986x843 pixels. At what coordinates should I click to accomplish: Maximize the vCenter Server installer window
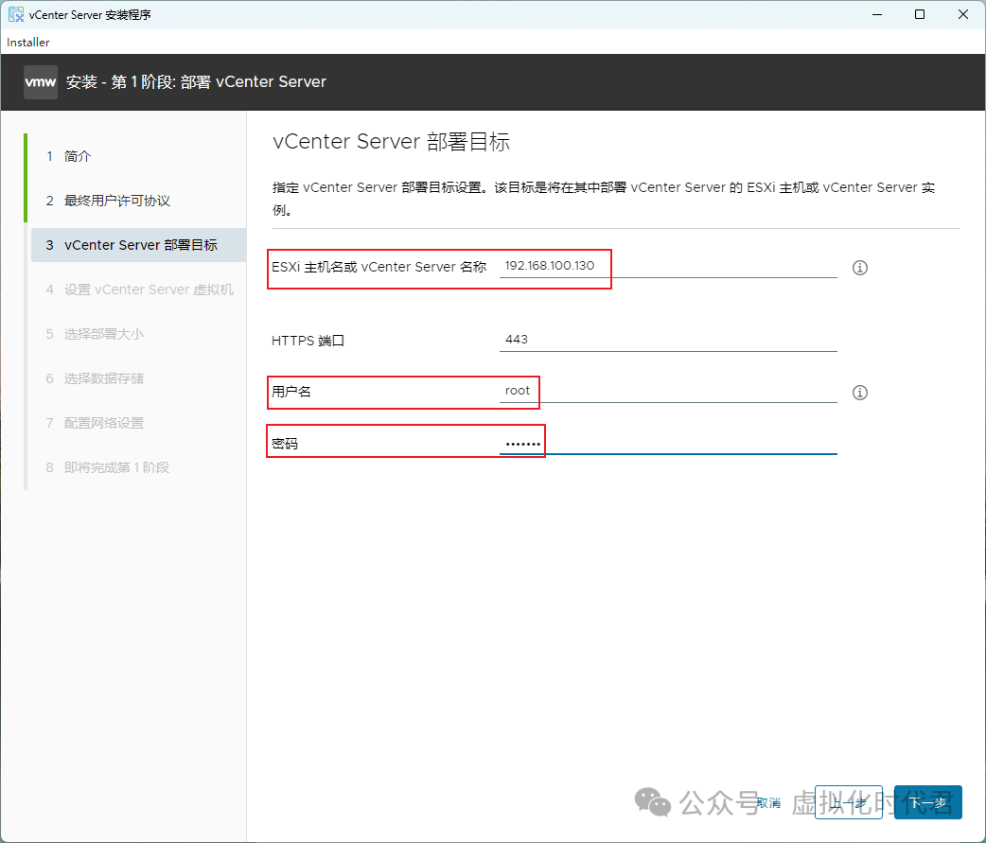pos(920,14)
